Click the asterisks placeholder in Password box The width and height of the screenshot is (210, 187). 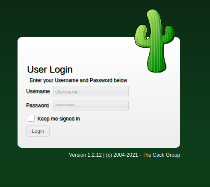coord(65,105)
